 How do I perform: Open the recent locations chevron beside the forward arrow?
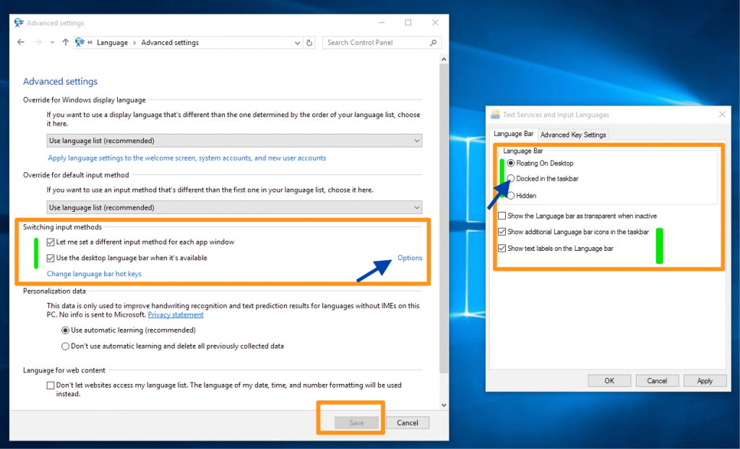(x=52, y=43)
